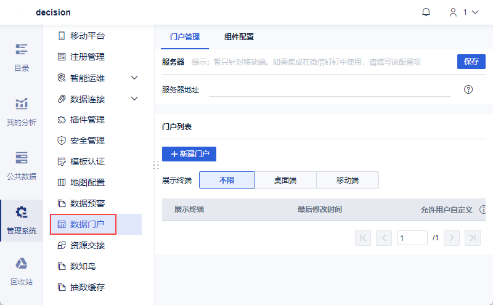This screenshot has height=305, width=493.
Task: Click the 地图配置 map icon
Action: 62,182
